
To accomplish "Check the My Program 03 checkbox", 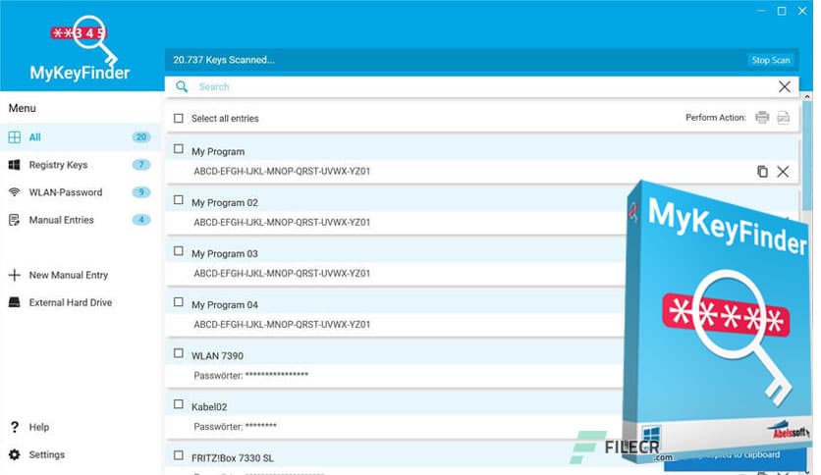I will pos(179,251).
